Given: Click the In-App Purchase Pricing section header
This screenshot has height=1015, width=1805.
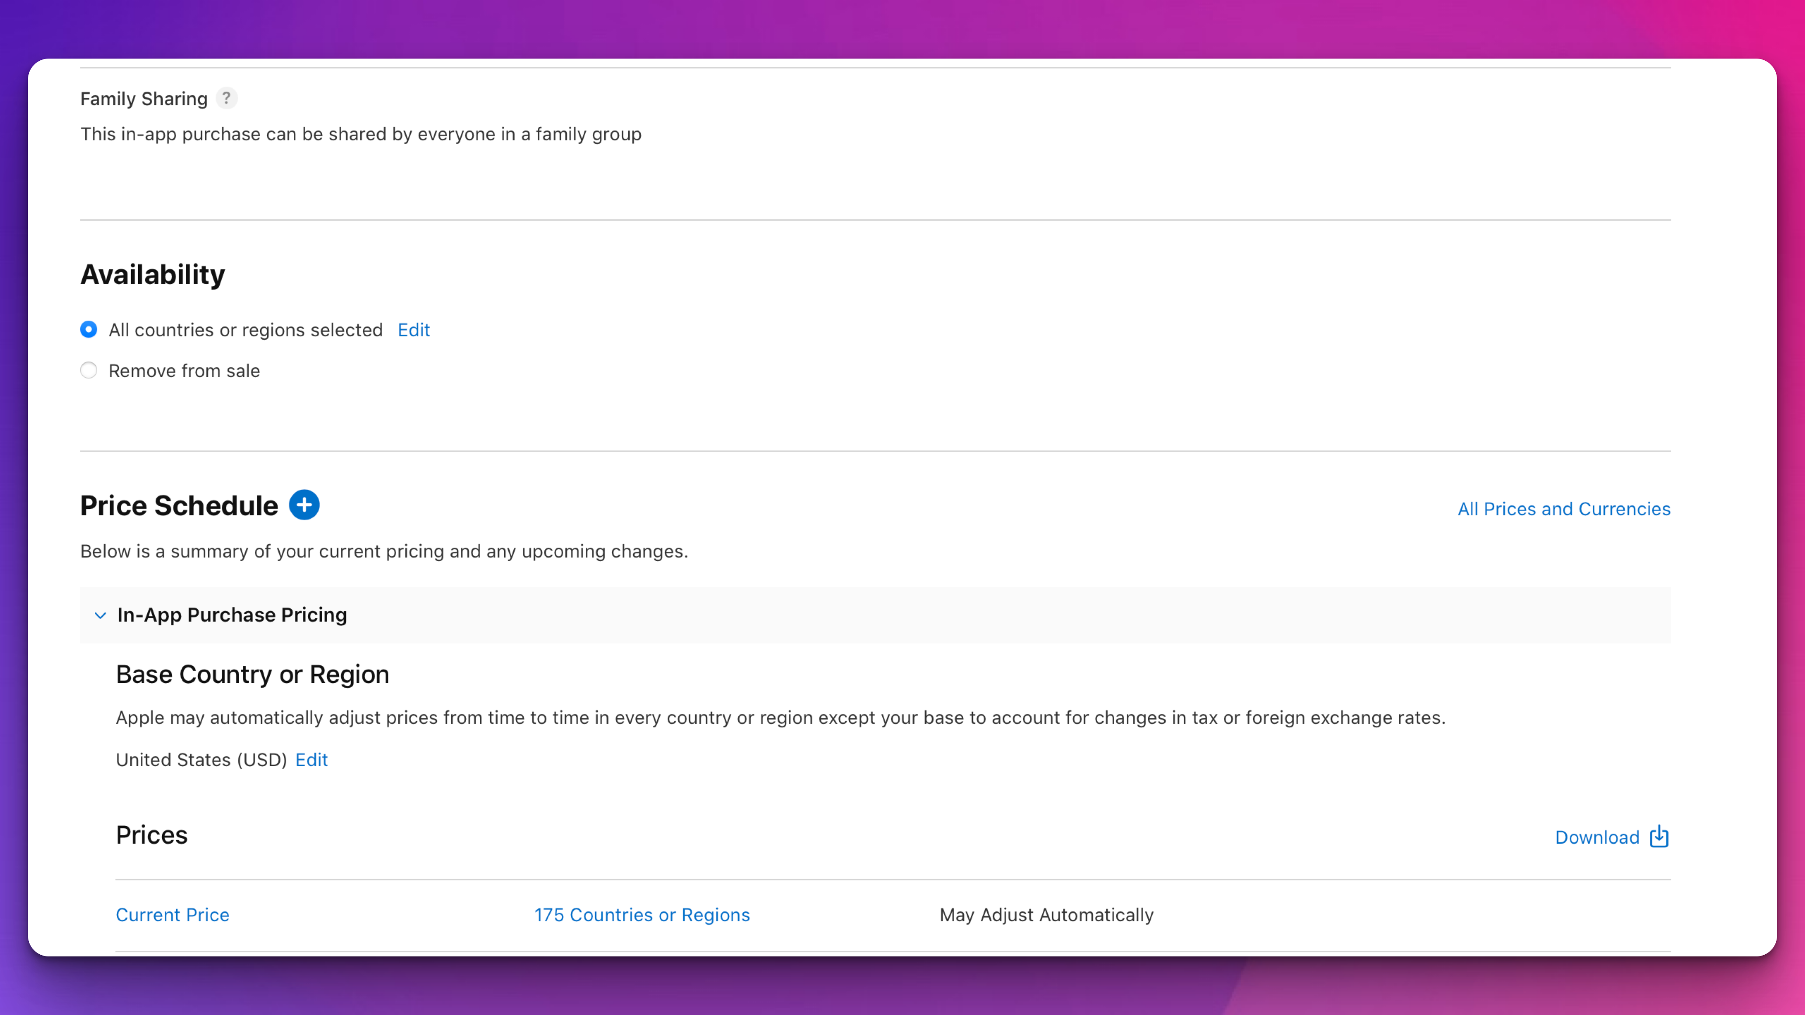Looking at the screenshot, I should 875,615.
